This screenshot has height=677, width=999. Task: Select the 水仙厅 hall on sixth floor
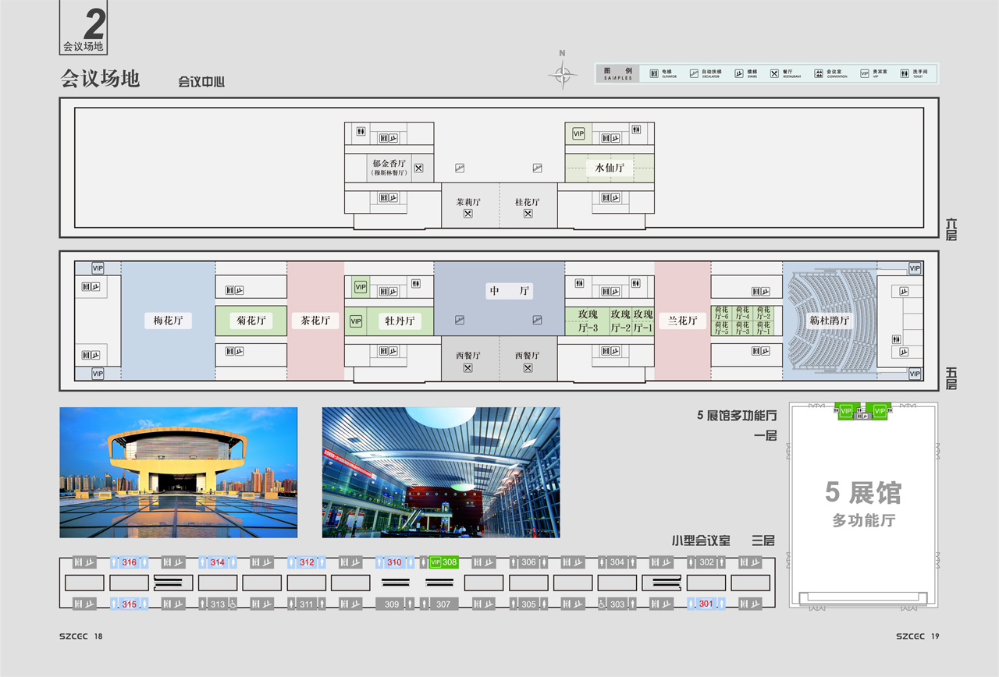pyautogui.click(x=610, y=168)
